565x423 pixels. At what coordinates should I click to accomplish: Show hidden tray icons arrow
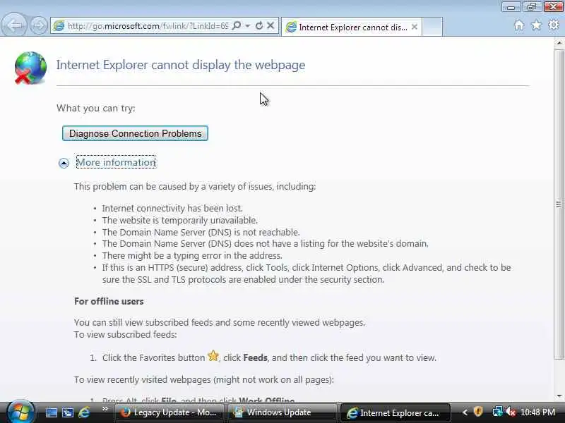click(465, 412)
